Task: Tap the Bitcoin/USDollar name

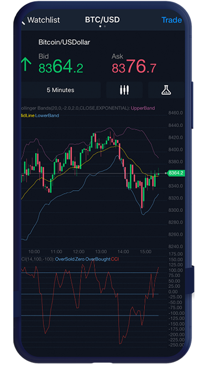Action: coord(64,42)
